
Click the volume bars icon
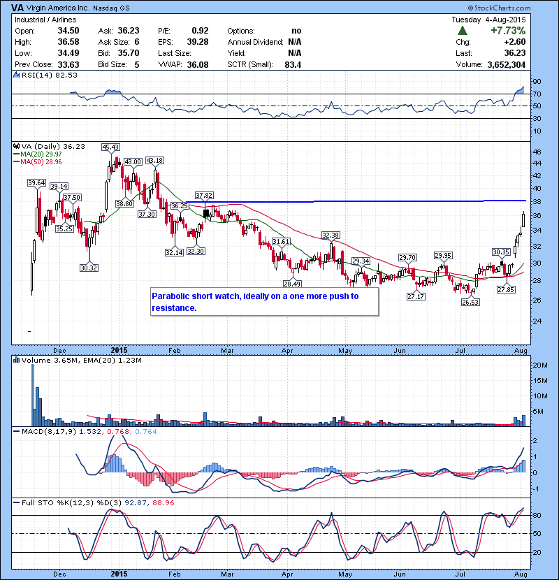(17, 360)
